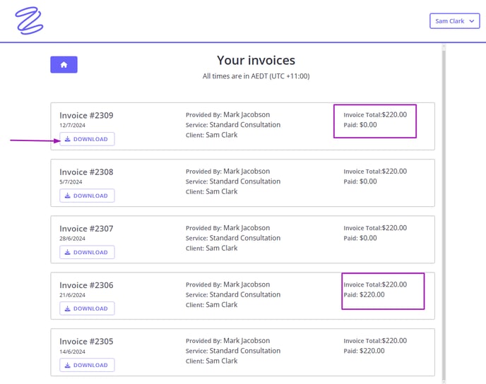Click the home icon button

(64, 64)
